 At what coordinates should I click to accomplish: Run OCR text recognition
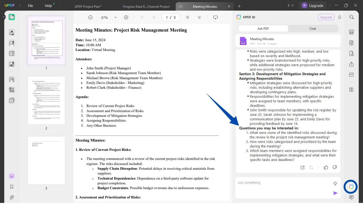[352, 32]
